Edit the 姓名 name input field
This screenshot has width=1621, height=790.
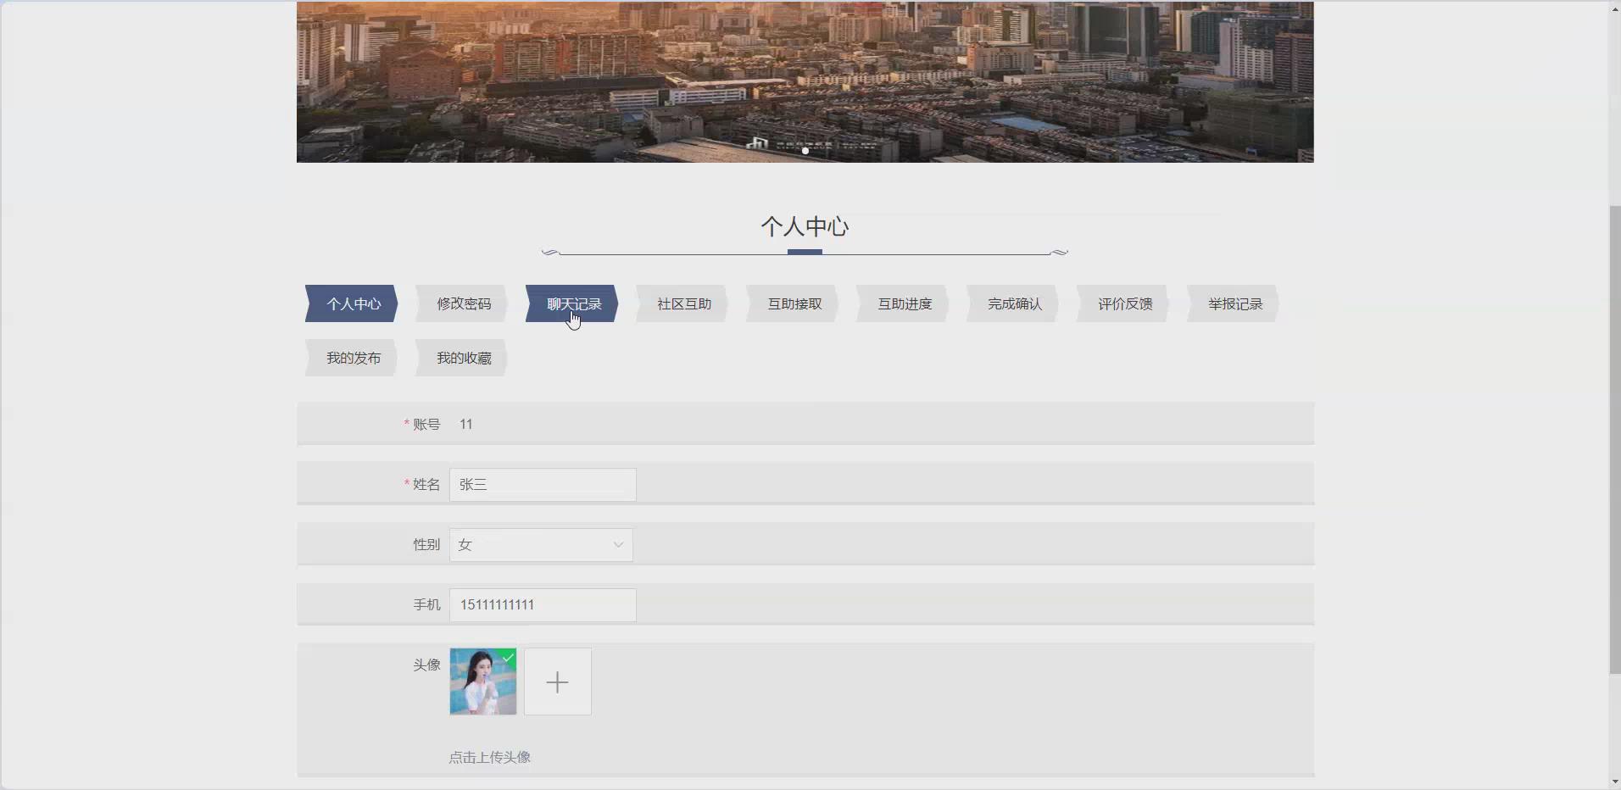(x=542, y=484)
